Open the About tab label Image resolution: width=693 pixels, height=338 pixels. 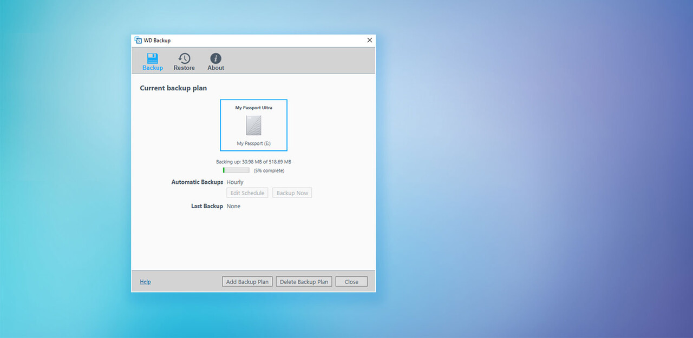(215, 68)
